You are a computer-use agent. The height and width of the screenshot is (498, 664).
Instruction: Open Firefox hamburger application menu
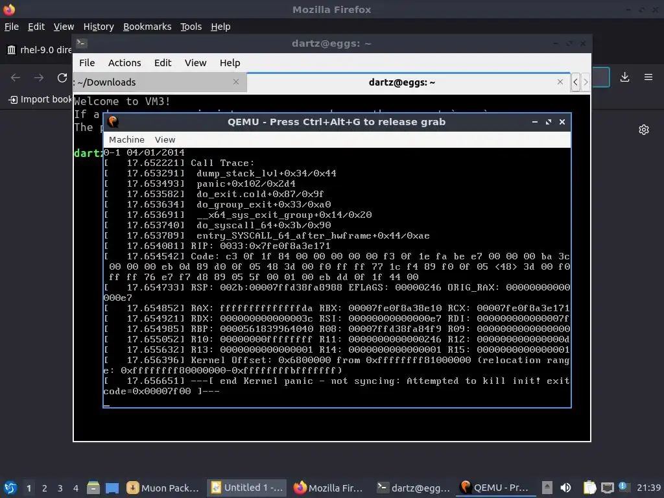pyautogui.click(x=648, y=77)
